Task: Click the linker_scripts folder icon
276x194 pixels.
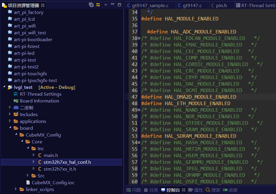Action: [22, 190]
